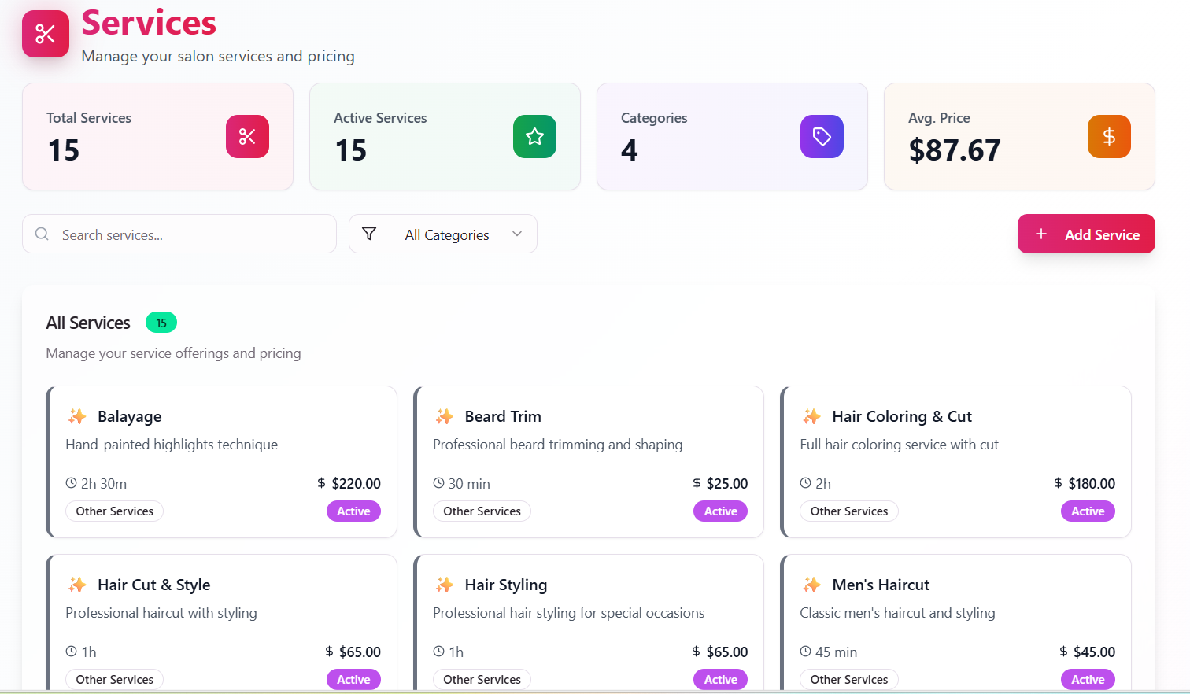
Task: Expand the category list chevron arrow
Action: pos(517,234)
